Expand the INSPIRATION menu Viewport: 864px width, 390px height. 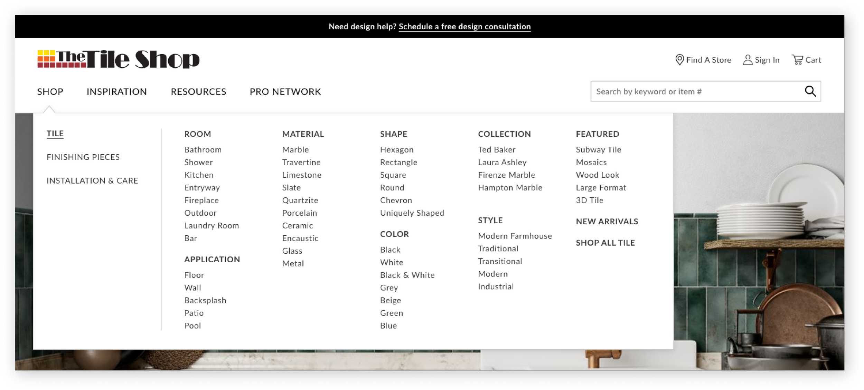pos(116,91)
